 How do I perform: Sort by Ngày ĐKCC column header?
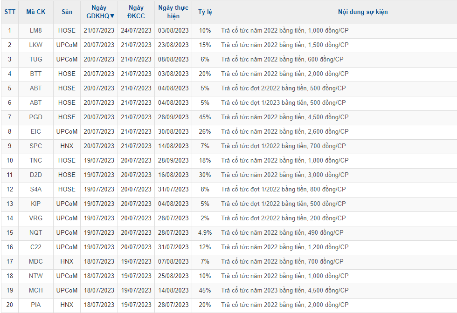(136, 12)
